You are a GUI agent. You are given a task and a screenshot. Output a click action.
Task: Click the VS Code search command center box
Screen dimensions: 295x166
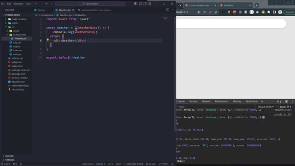tap(90, 4)
